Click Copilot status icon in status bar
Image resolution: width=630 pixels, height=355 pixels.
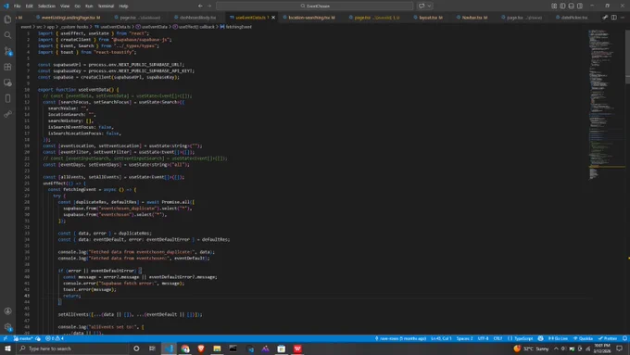(x=541, y=338)
